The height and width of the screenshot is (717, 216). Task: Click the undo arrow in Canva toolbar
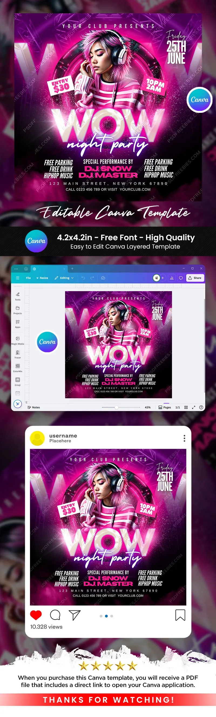[x=83, y=278]
